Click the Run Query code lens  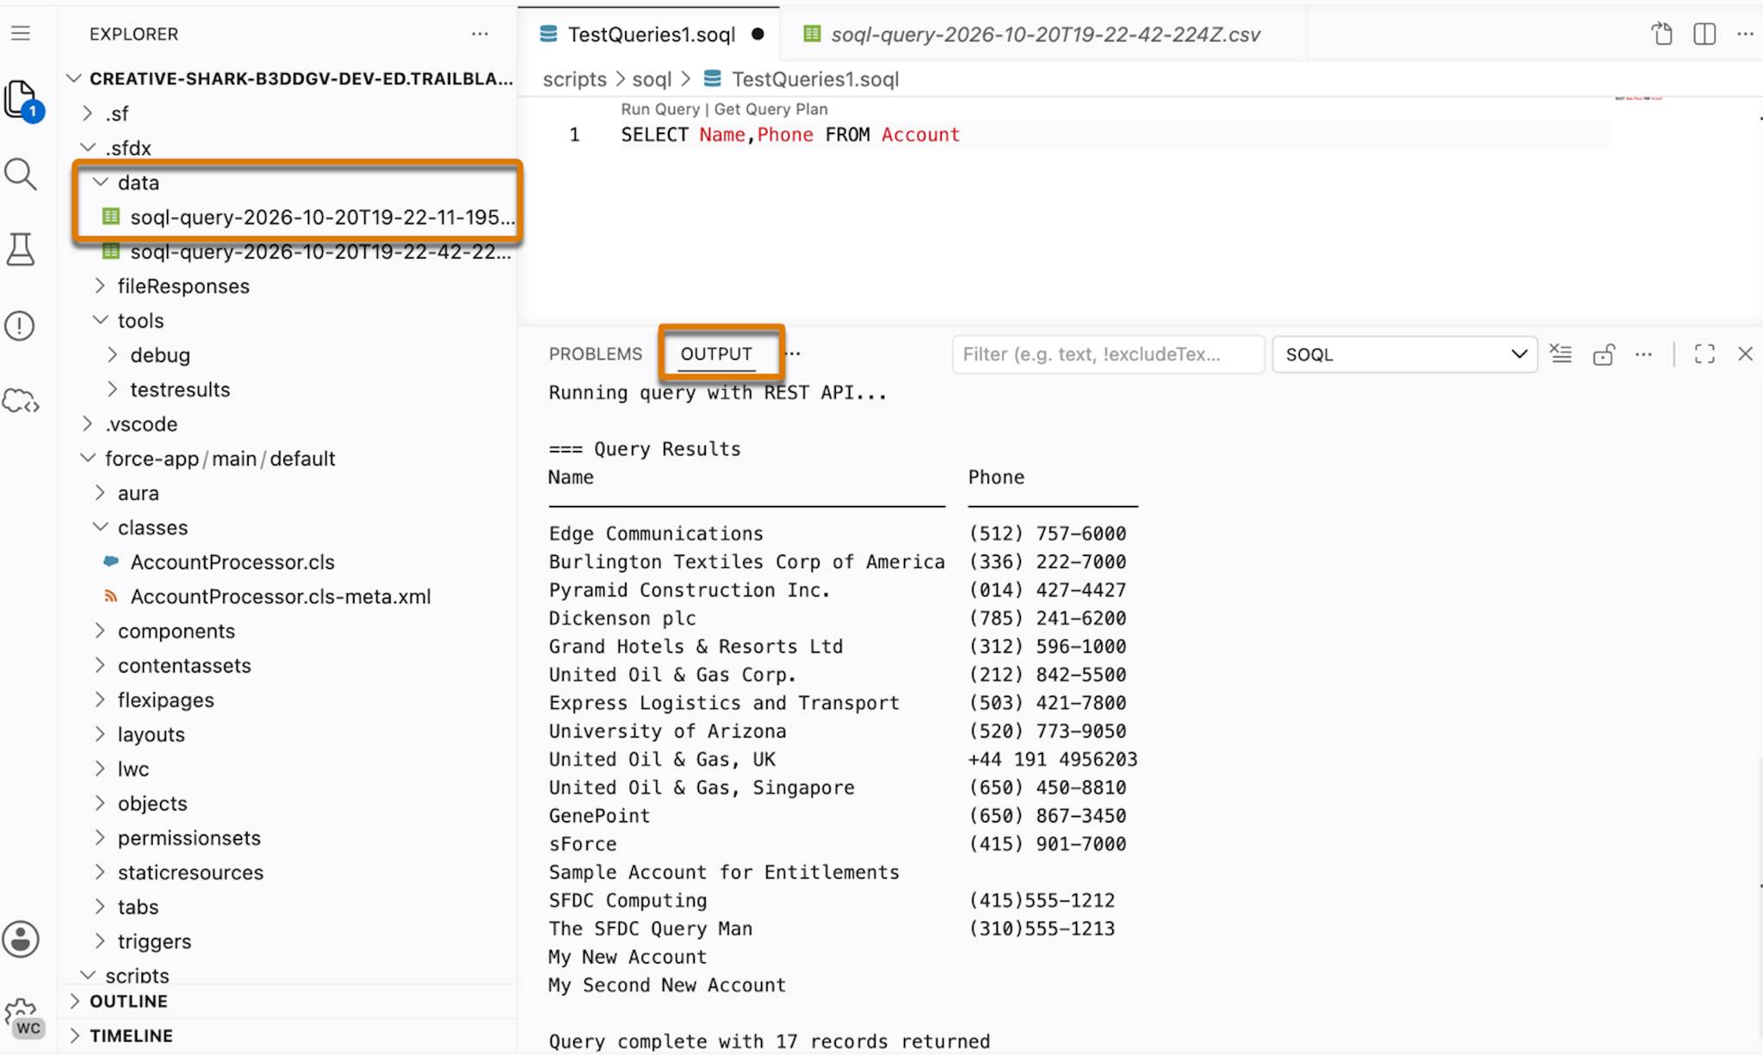point(660,109)
